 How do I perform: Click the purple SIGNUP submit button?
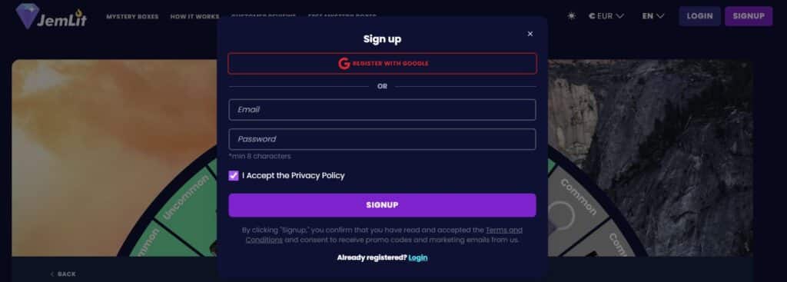click(382, 205)
